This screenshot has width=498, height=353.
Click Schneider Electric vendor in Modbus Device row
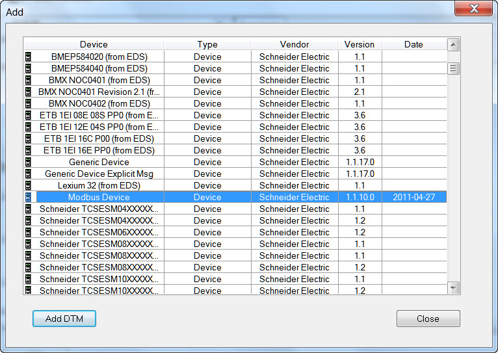point(295,197)
